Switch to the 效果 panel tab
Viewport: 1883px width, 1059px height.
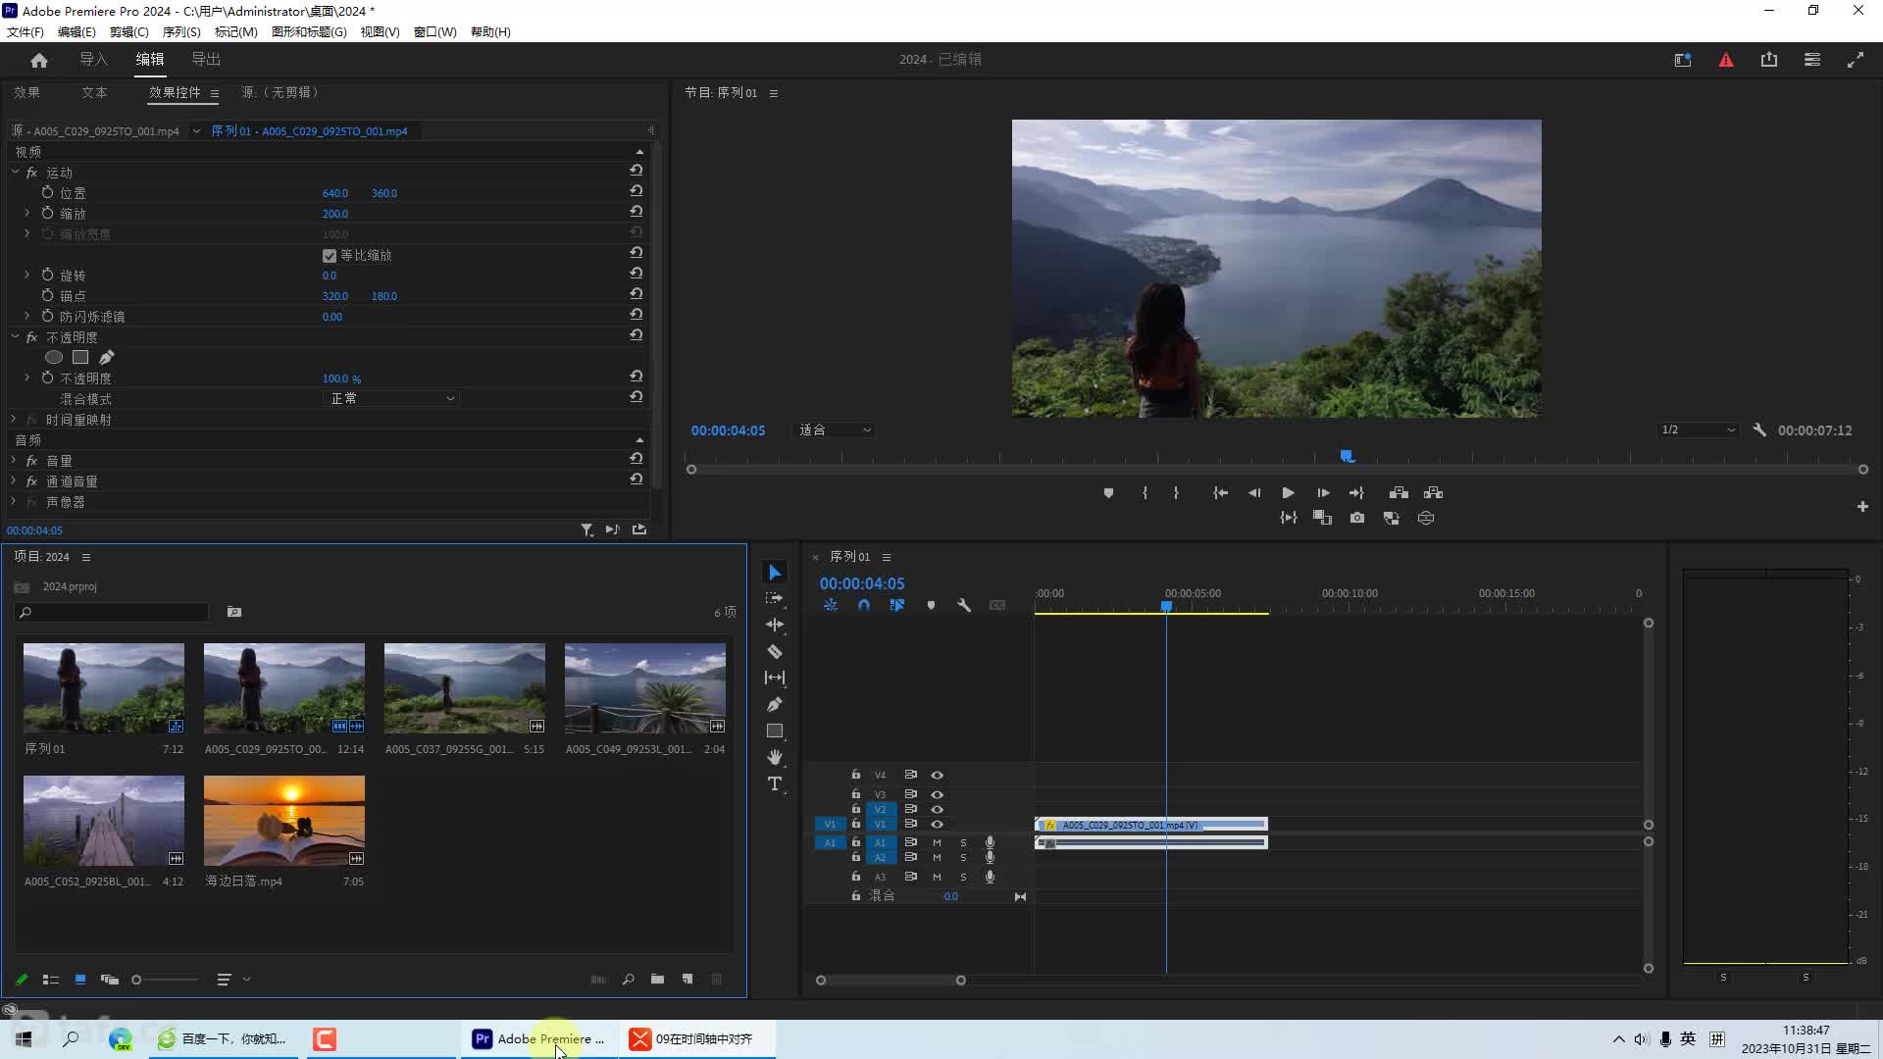coord(26,92)
